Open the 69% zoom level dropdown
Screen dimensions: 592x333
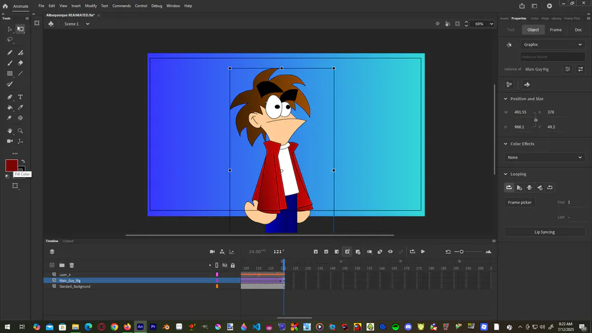pyautogui.click(x=491, y=24)
